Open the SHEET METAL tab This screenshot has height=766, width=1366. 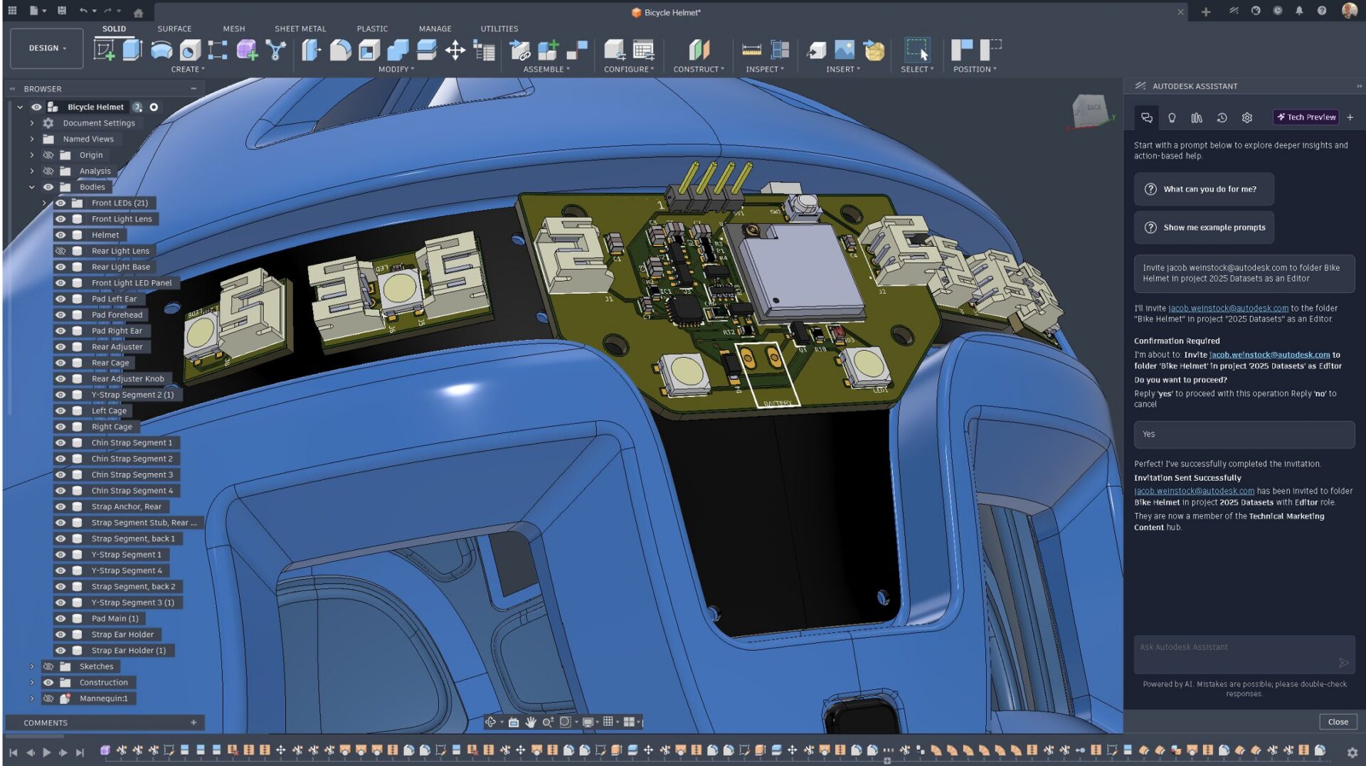tap(300, 29)
